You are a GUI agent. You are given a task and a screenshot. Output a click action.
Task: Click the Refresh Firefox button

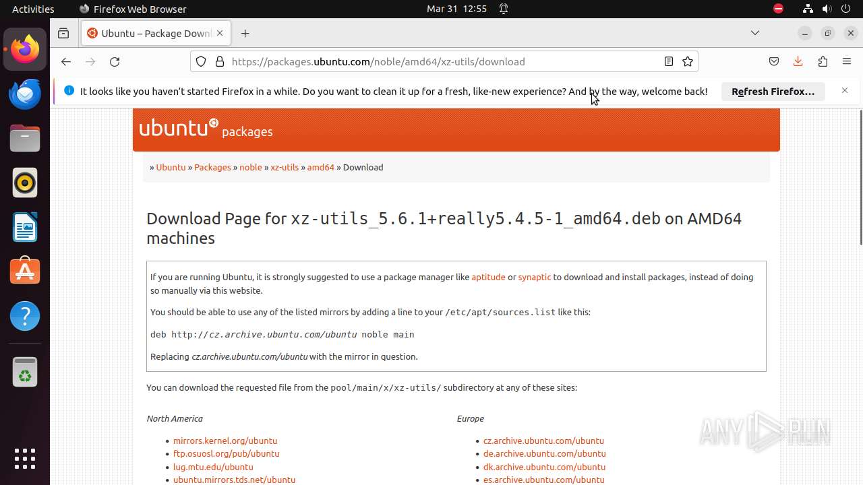[773, 92]
